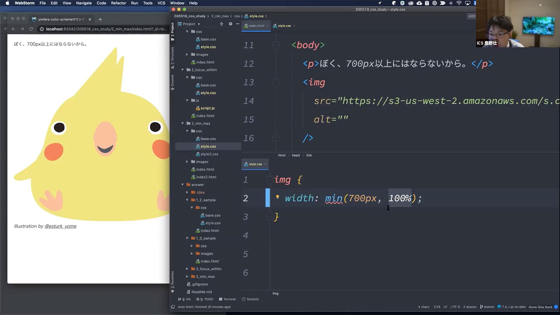Viewport: 560px width, 315px height.
Task: Collapse all nodes in Project tree
Action: click(x=222, y=24)
